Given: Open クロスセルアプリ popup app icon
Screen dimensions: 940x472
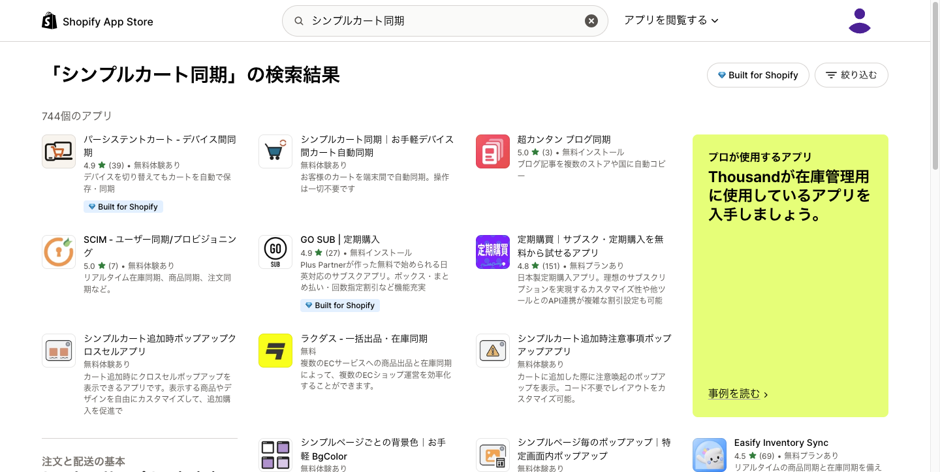Looking at the screenshot, I should pyautogui.click(x=59, y=351).
